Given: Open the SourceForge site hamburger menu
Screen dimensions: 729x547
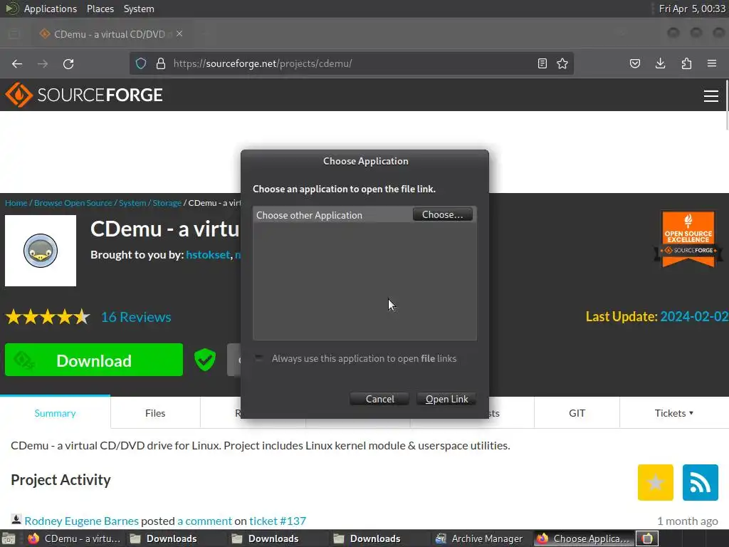Looking at the screenshot, I should (x=711, y=96).
